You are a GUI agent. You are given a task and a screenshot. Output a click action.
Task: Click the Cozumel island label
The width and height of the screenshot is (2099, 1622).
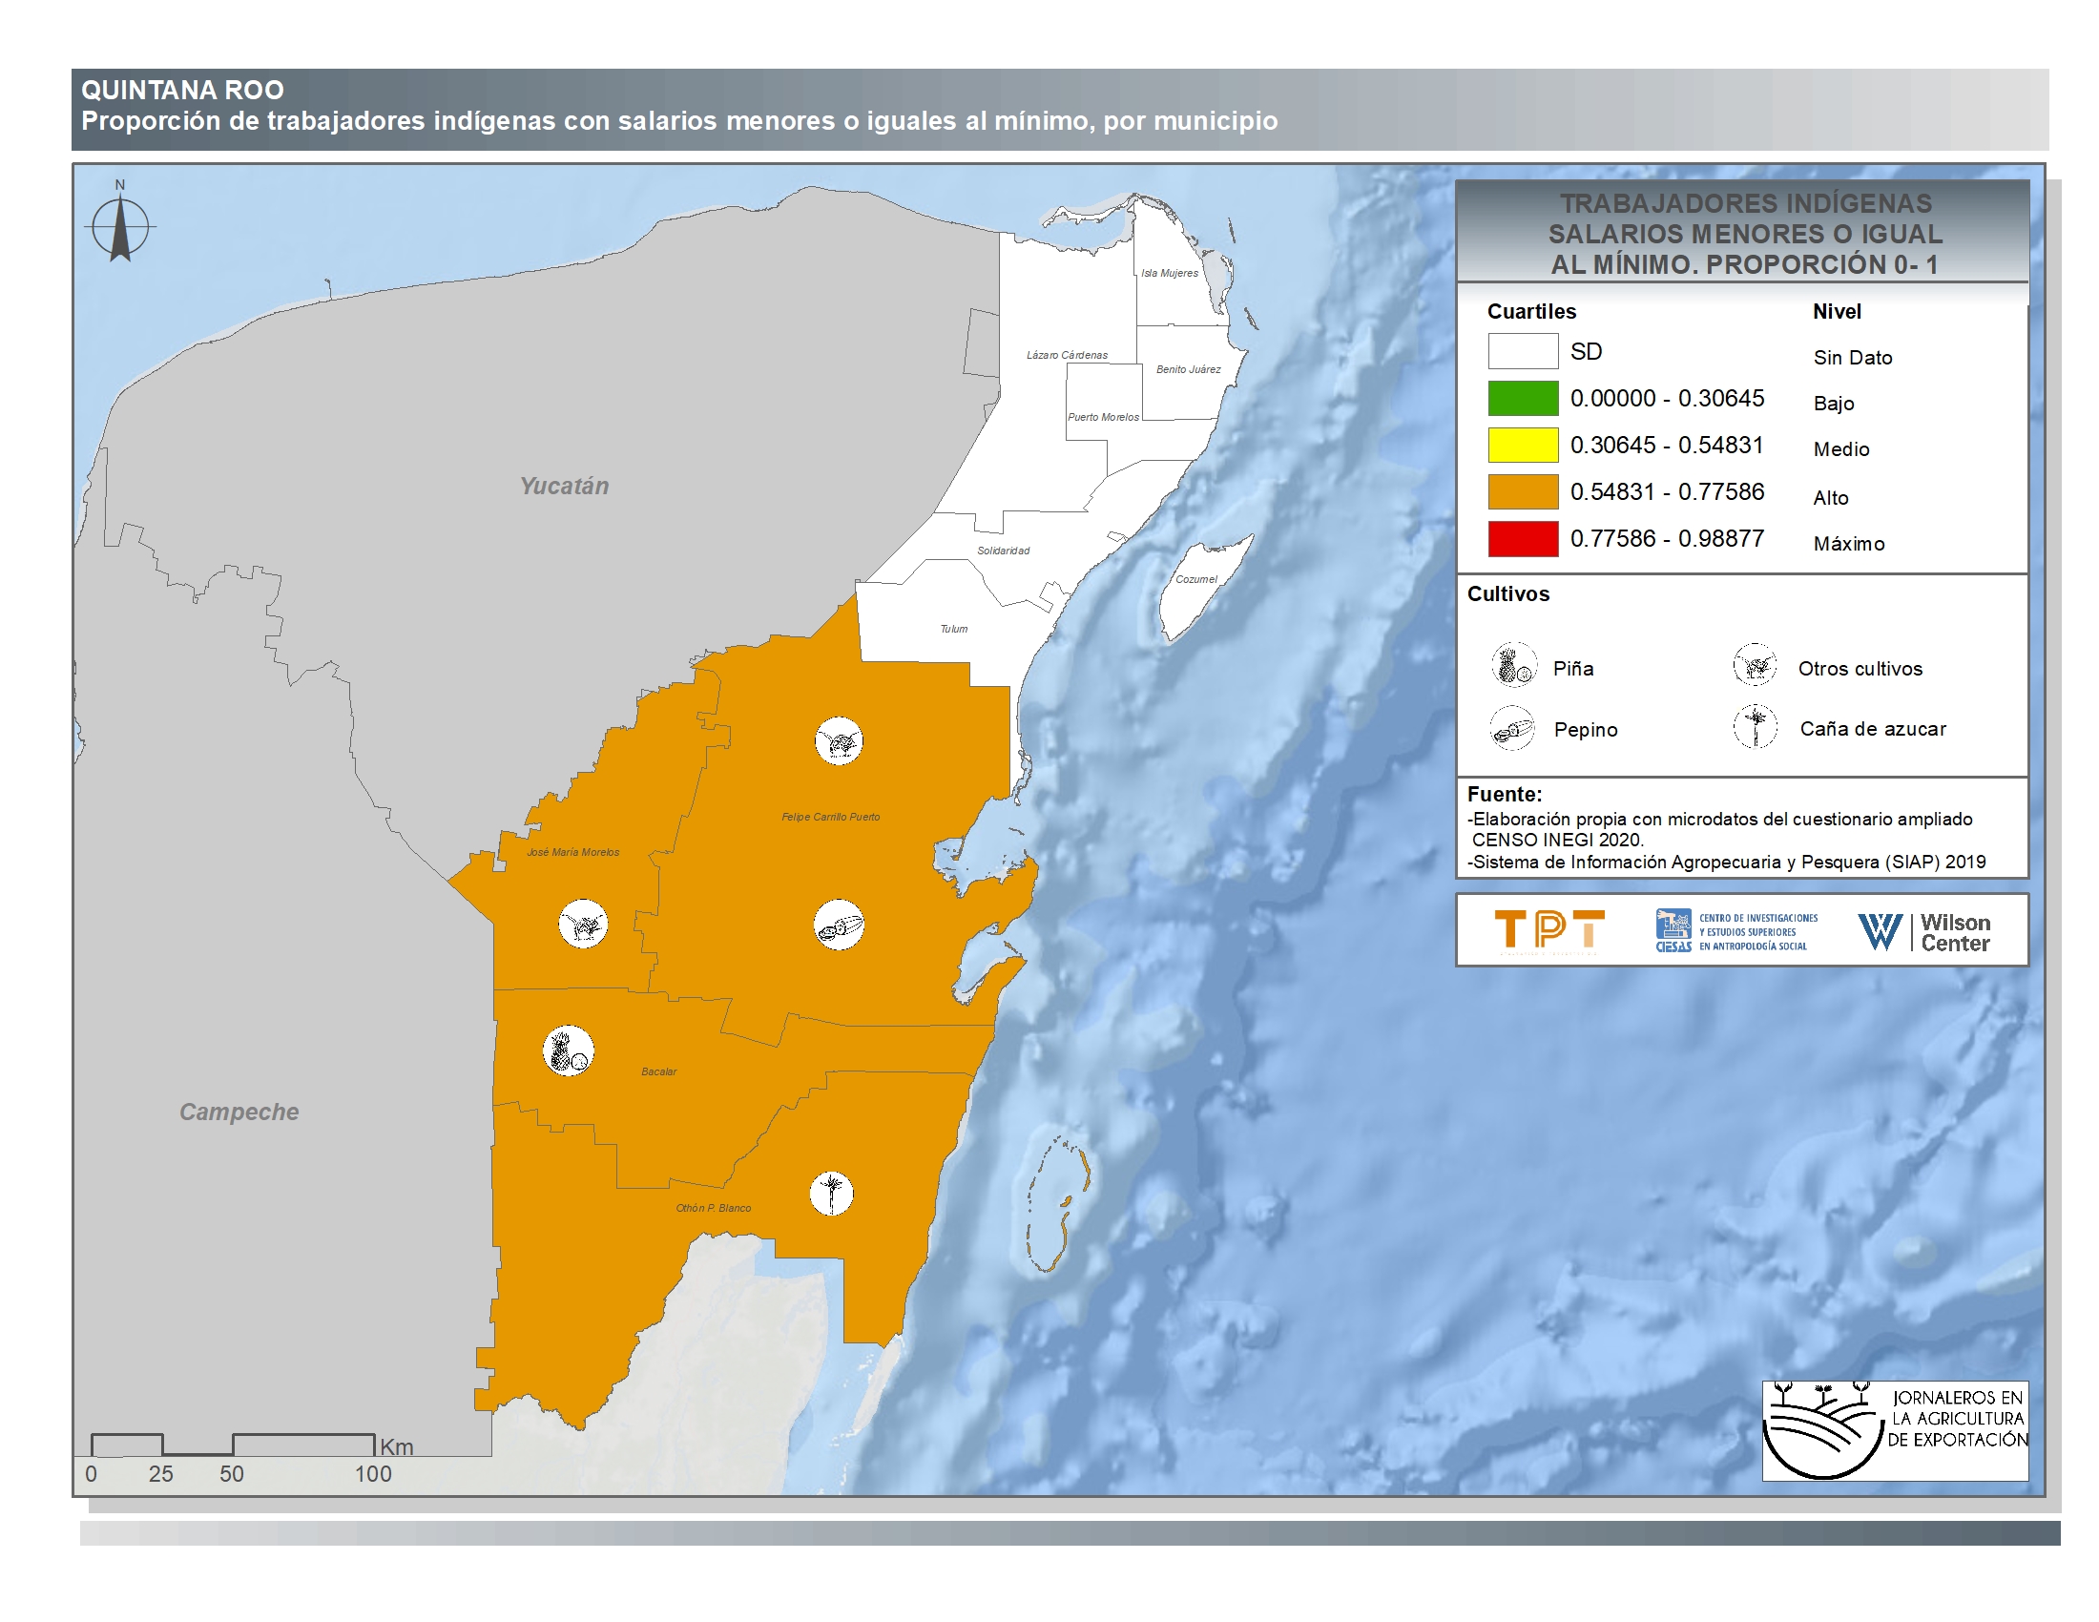click(1195, 579)
